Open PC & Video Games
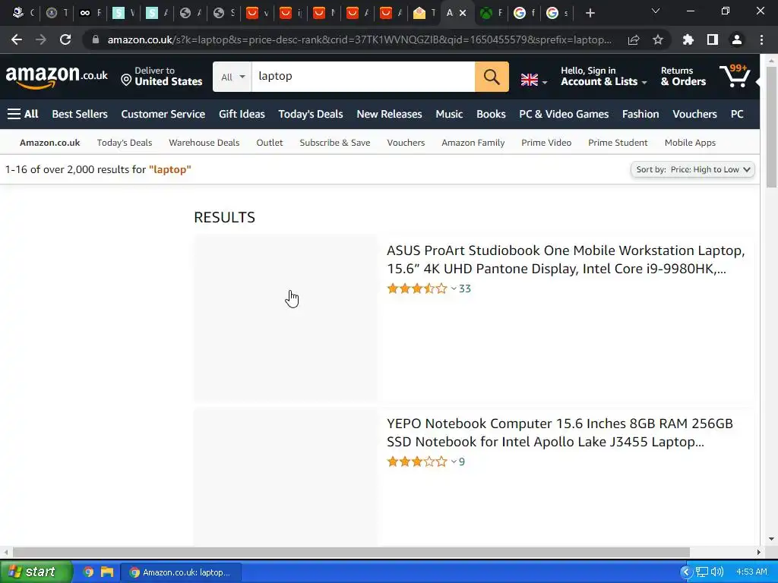 [564, 114]
